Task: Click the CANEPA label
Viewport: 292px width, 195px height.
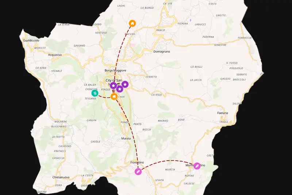Action: pyautogui.click(x=92, y=120)
